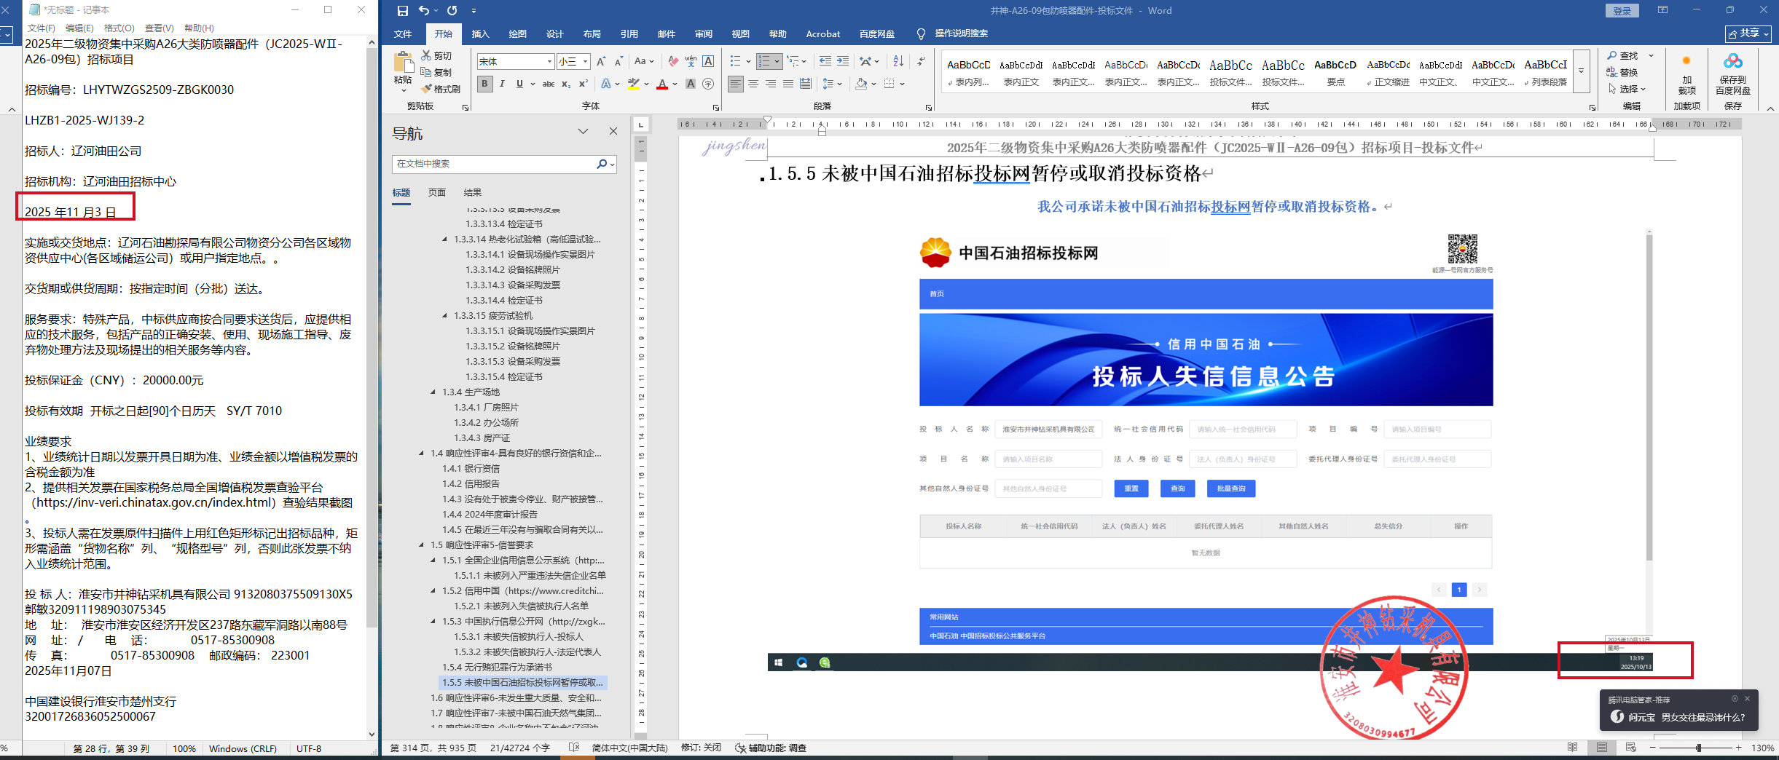This screenshot has width=1779, height=760.
Task: Open the 审阅 (Review) ribbon tab
Action: pos(704,34)
